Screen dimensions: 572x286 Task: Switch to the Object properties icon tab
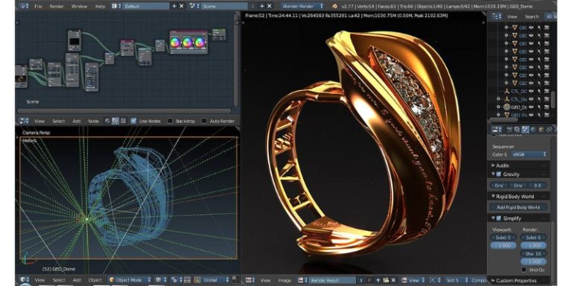point(541,129)
